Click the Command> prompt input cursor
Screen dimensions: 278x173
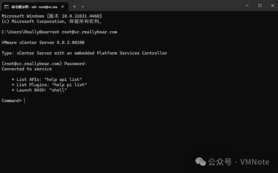coord(25,101)
